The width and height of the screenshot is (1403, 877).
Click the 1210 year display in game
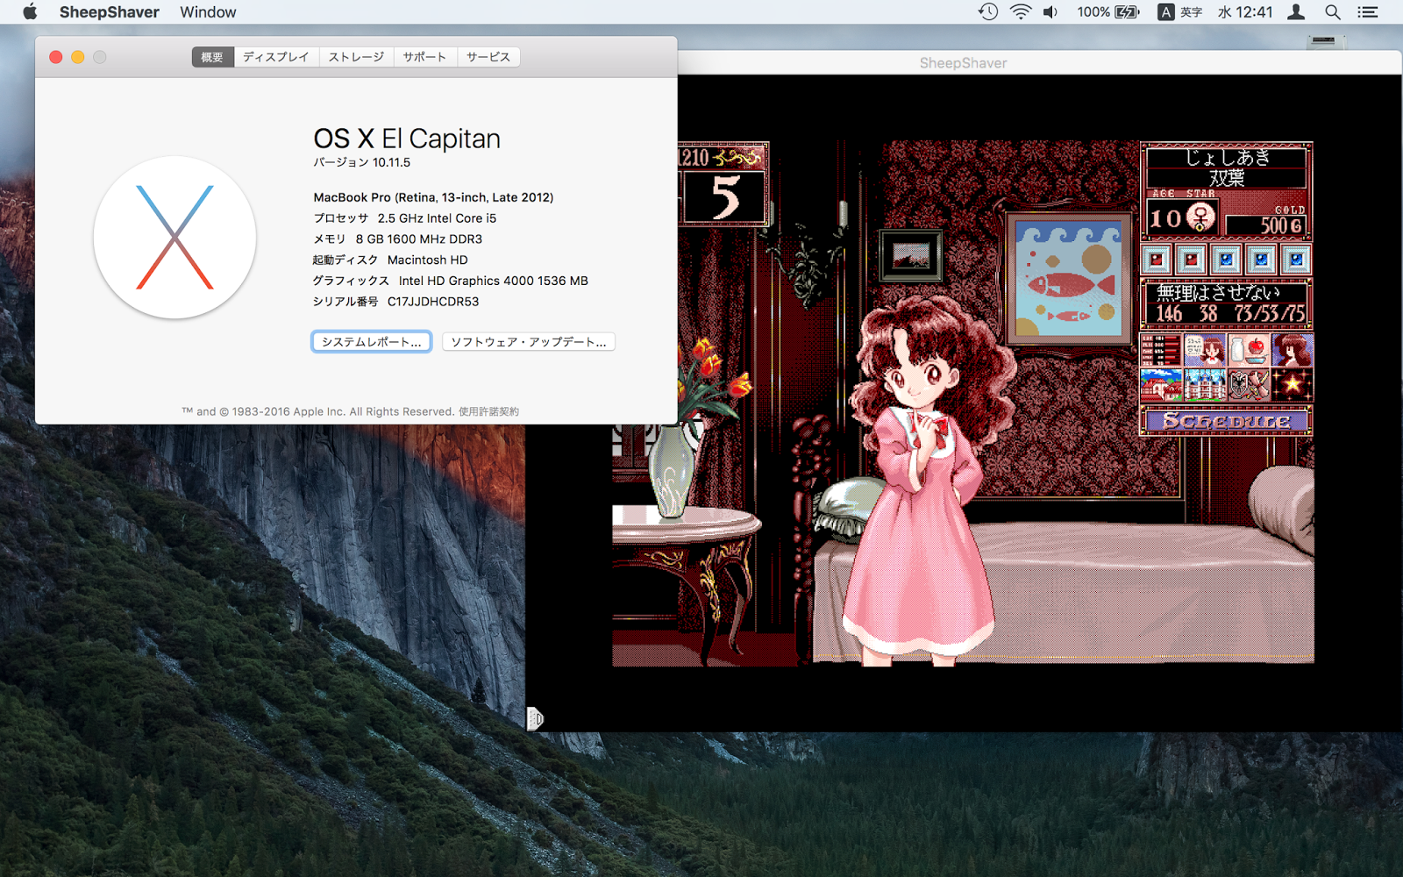(694, 158)
